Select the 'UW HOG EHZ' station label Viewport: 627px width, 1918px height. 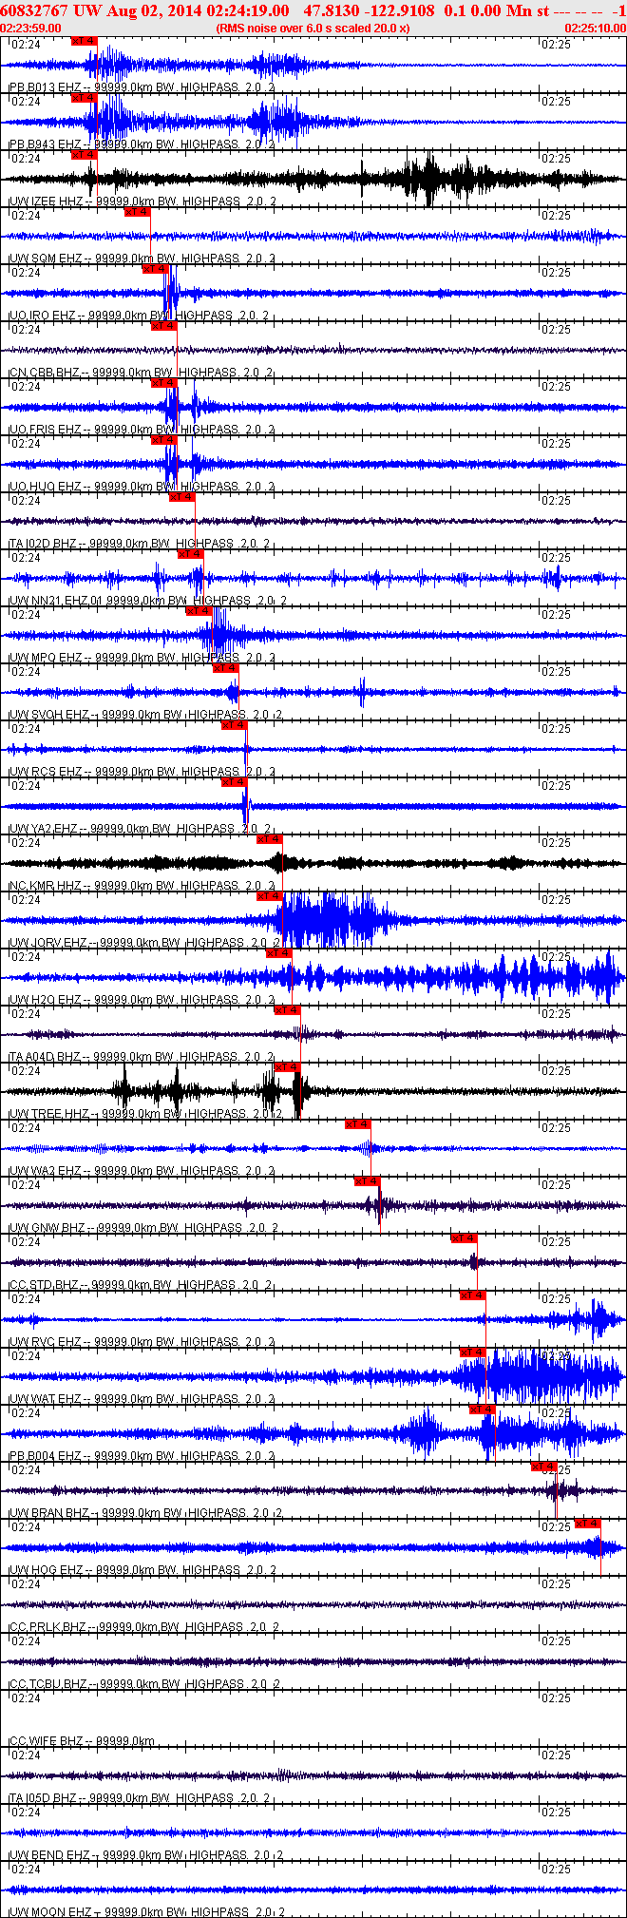[46, 1570]
